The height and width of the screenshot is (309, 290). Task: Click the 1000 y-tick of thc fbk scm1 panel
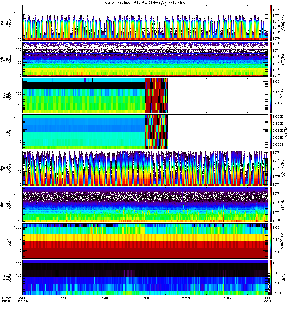tap(17, 264)
